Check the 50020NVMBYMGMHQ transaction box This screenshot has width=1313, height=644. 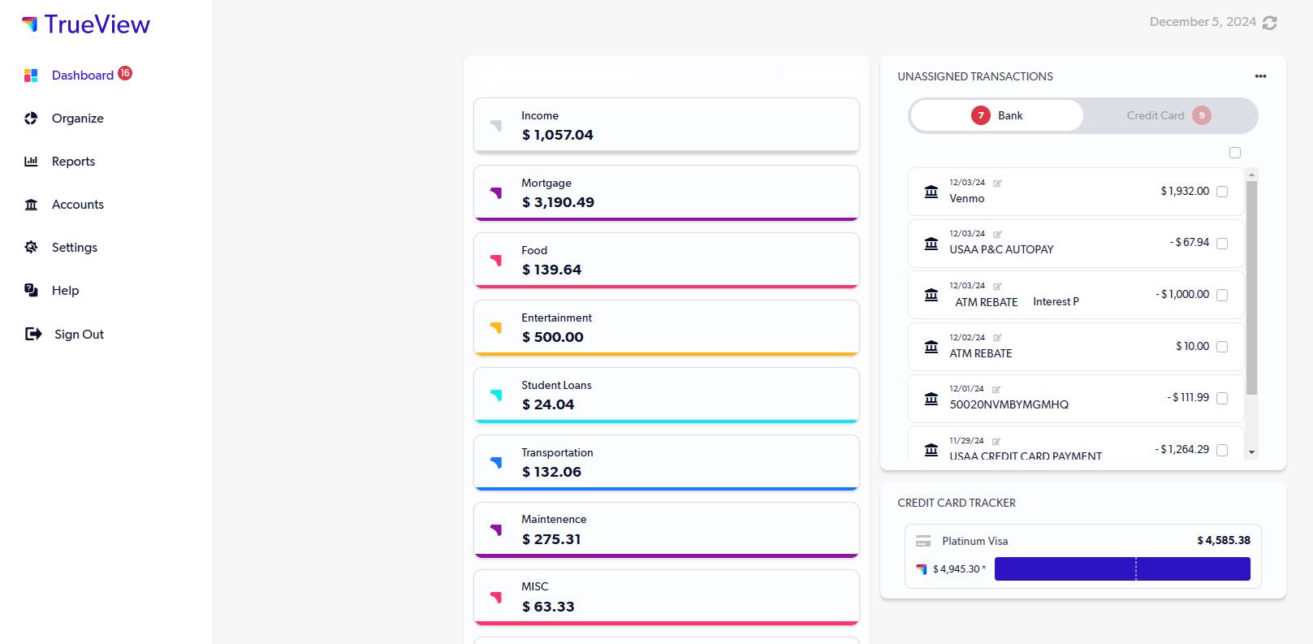point(1222,398)
